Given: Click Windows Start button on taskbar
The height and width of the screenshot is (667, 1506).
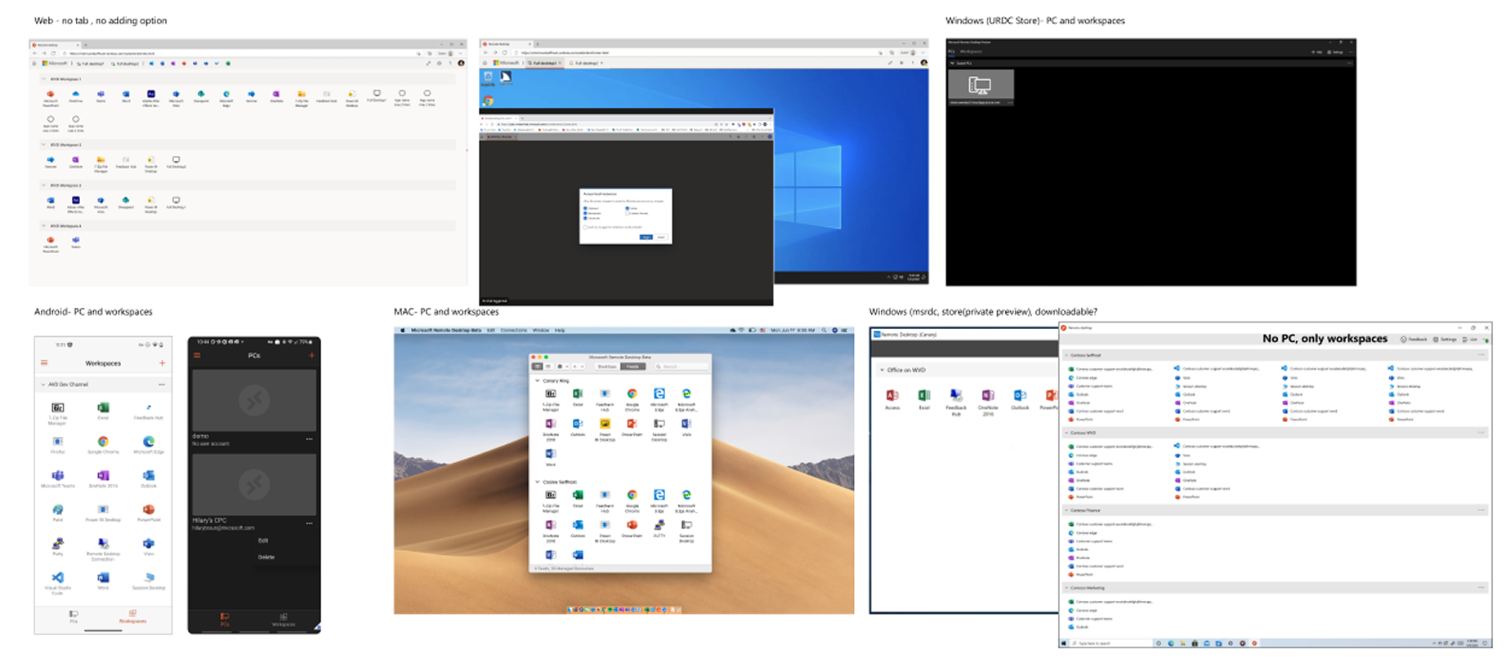Looking at the screenshot, I should 1066,643.
